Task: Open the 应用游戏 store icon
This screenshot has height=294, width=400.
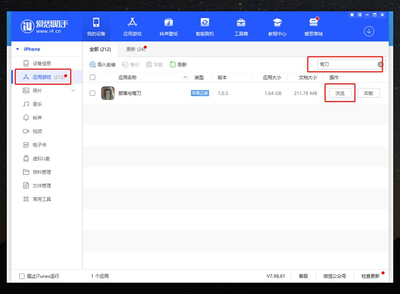Action: pyautogui.click(x=132, y=27)
